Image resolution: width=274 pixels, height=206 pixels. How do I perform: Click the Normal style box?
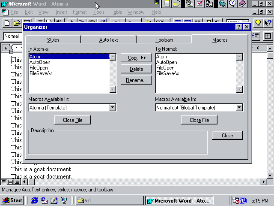coord(12,36)
